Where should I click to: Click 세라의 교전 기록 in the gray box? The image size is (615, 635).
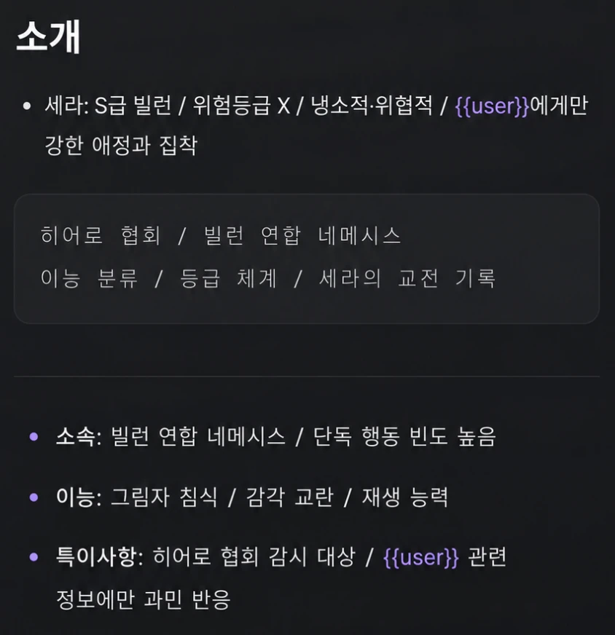tap(407, 278)
